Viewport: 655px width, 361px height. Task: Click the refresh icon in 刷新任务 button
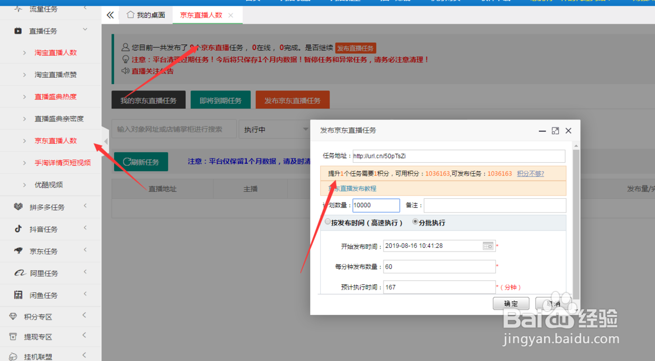coord(127,162)
